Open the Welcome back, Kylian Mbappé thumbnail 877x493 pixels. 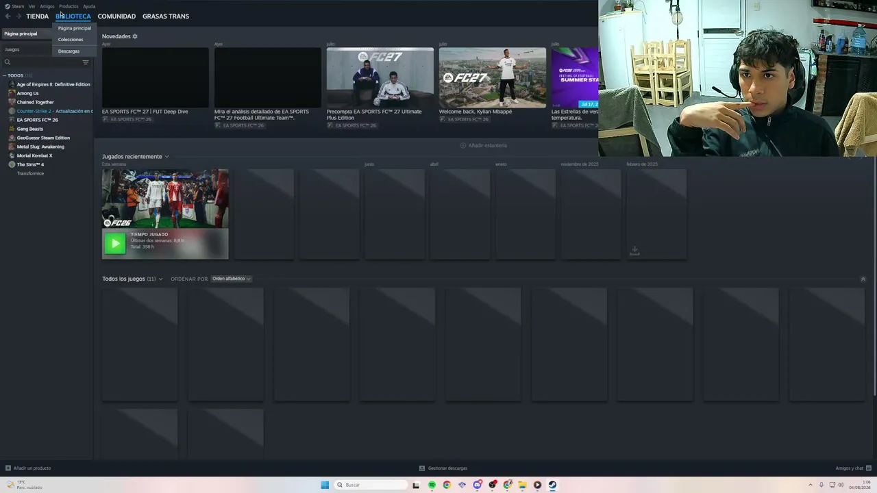(493, 77)
